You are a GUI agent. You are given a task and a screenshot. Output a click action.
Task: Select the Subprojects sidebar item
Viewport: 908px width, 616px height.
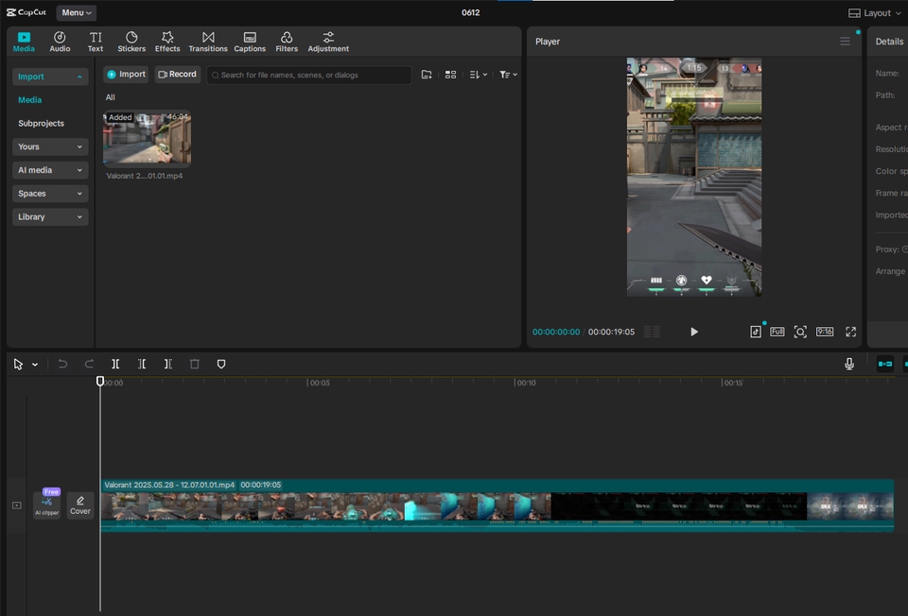(42, 124)
